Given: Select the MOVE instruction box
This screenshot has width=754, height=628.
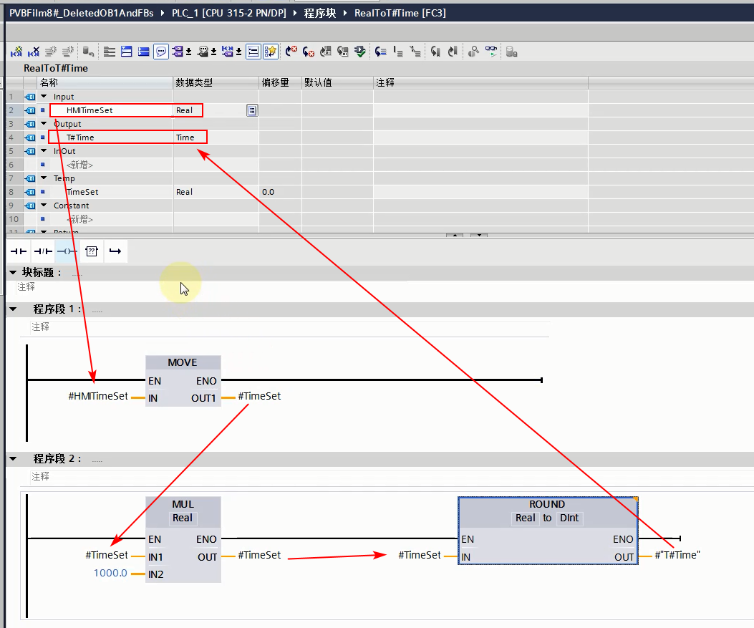Looking at the screenshot, I should coord(183,381).
